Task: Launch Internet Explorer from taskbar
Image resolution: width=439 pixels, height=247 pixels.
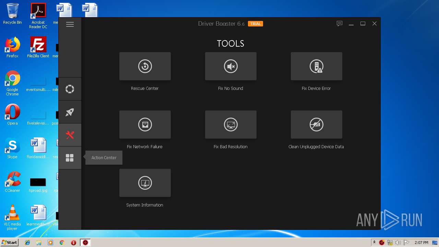Action: tap(27, 243)
